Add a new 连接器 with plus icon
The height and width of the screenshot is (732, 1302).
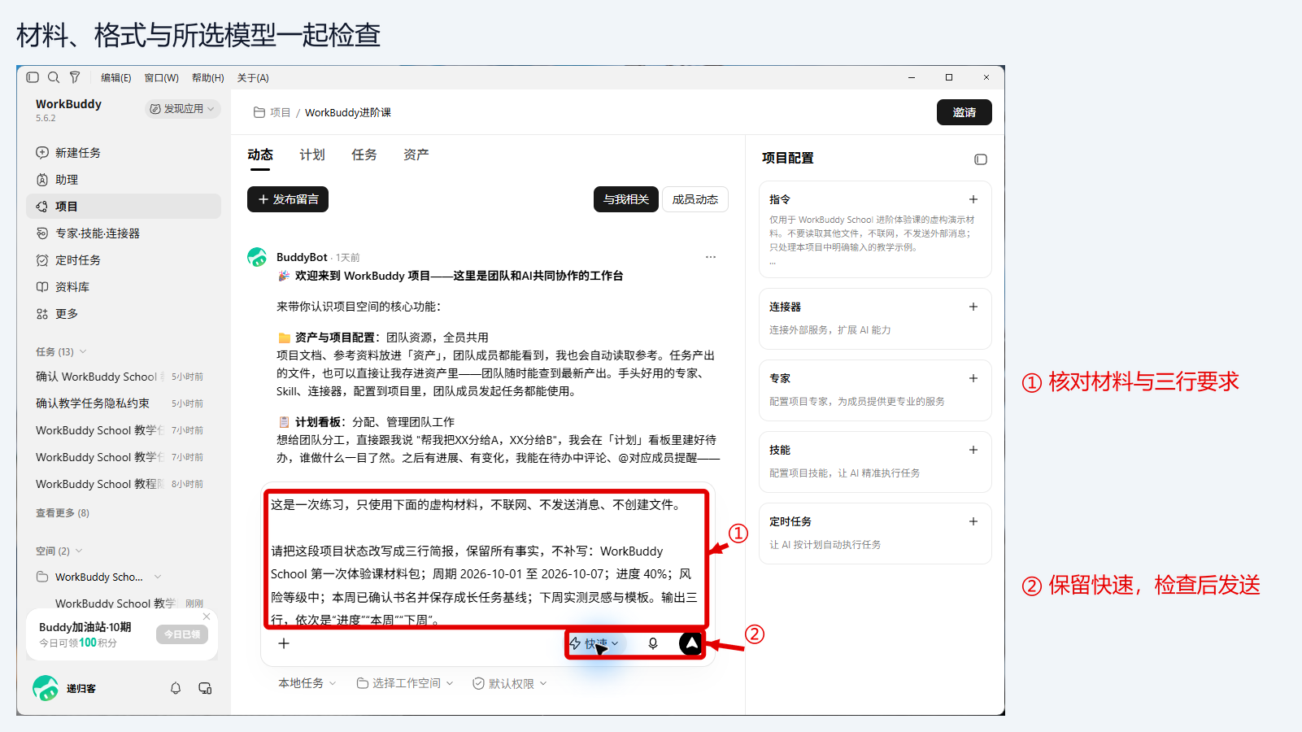(x=973, y=307)
